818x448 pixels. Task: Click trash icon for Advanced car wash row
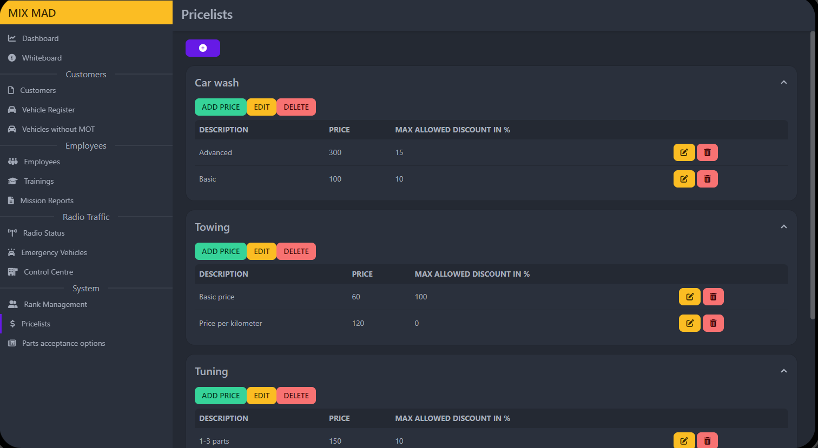707,152
